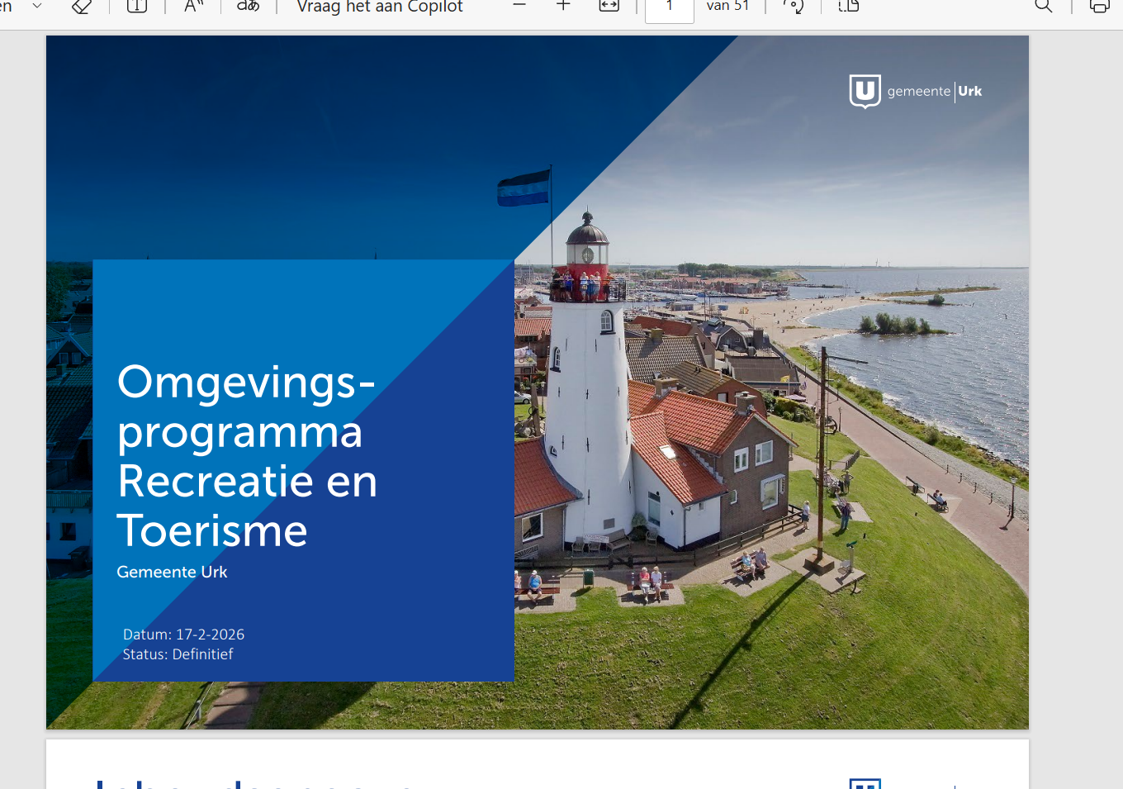Open search in PDF
The height and width of the screenshot is (789, 1123).
click(1044, 7)
